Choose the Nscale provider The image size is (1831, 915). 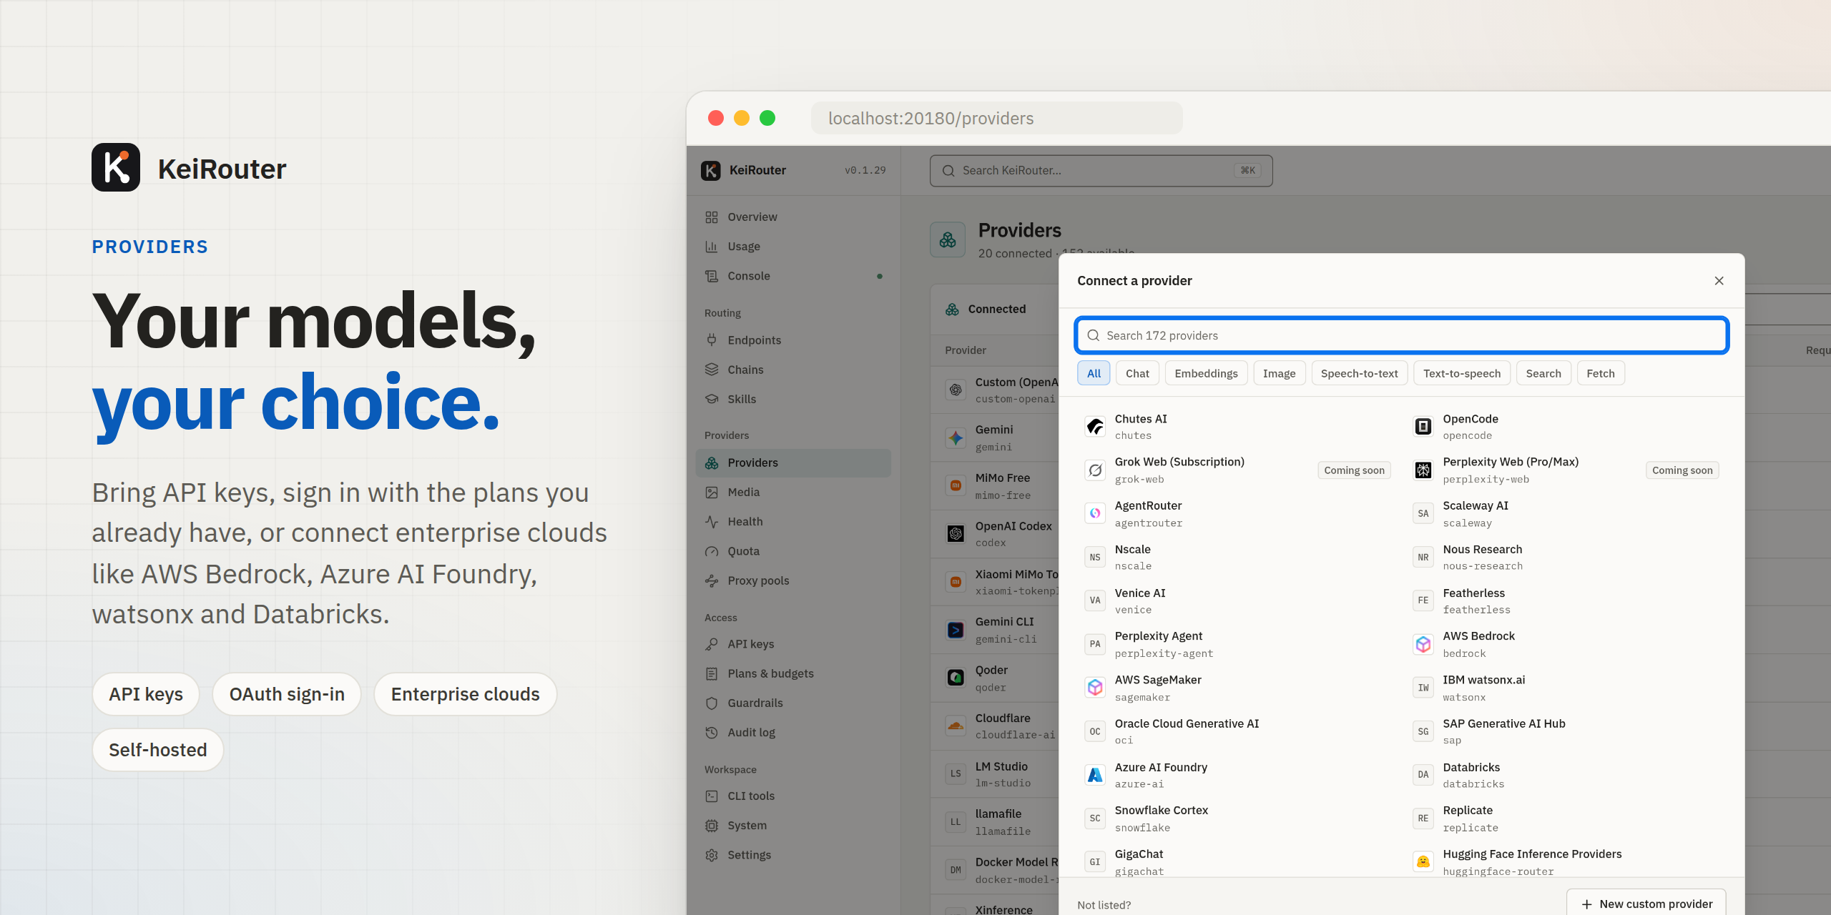point(1237,558)
